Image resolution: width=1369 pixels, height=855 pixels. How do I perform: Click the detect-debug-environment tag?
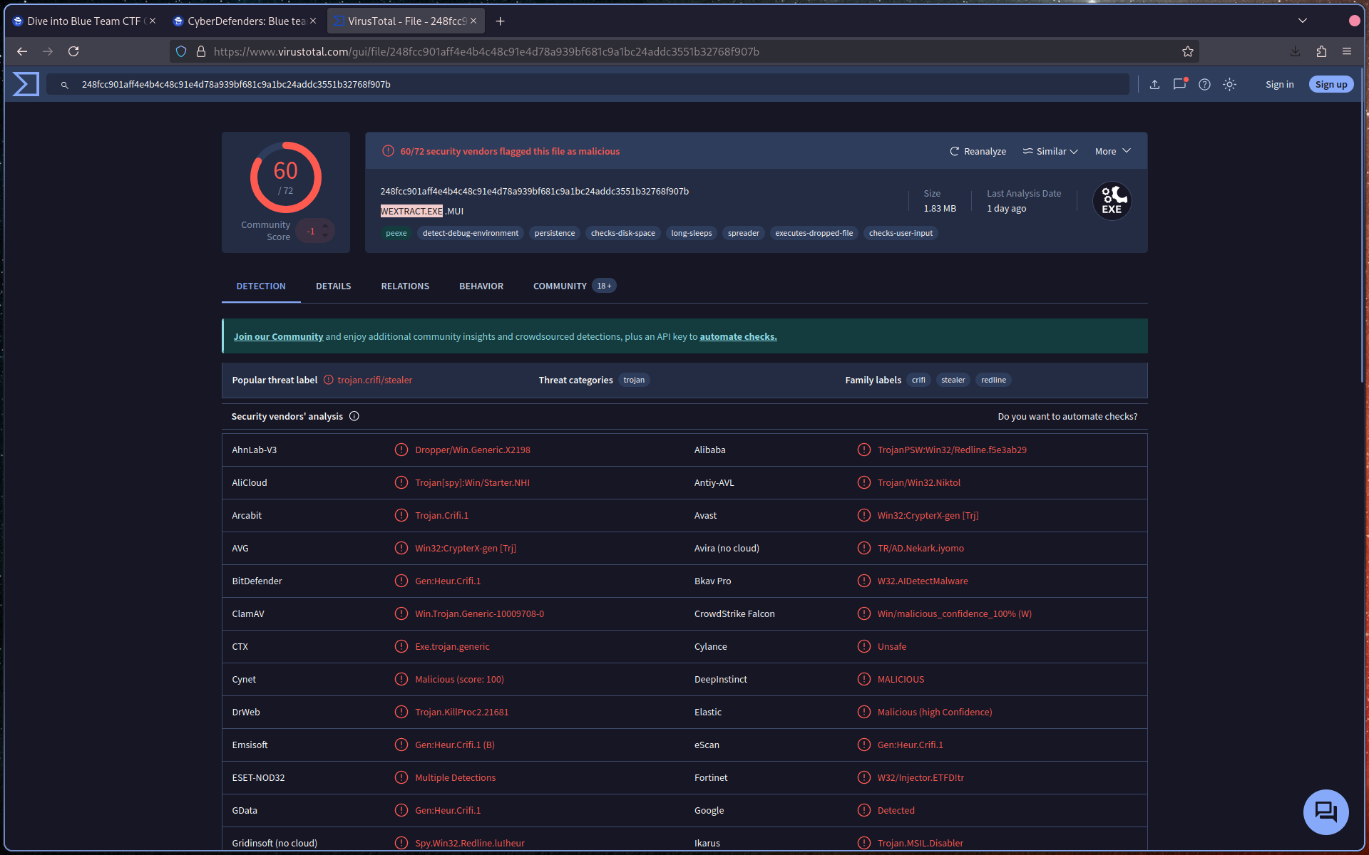point(471,233)
